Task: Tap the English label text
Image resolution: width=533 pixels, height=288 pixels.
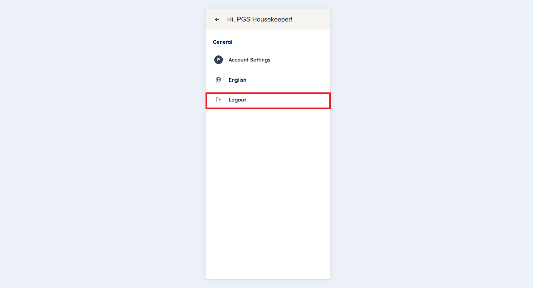Action: [237, 80]
